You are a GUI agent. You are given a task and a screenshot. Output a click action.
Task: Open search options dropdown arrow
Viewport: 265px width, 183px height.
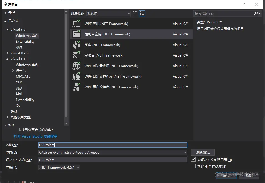[260, 13]
